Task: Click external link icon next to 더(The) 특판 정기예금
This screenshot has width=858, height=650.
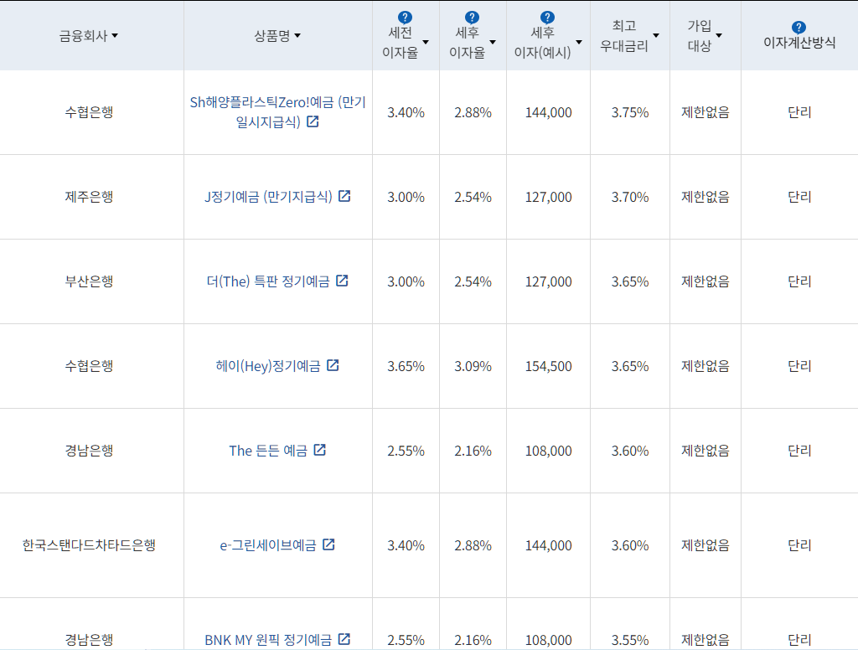Action: click(x=342, y=281)
